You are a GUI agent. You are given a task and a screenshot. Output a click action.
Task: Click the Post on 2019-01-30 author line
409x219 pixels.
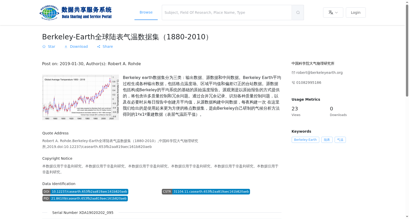point(92,64)
